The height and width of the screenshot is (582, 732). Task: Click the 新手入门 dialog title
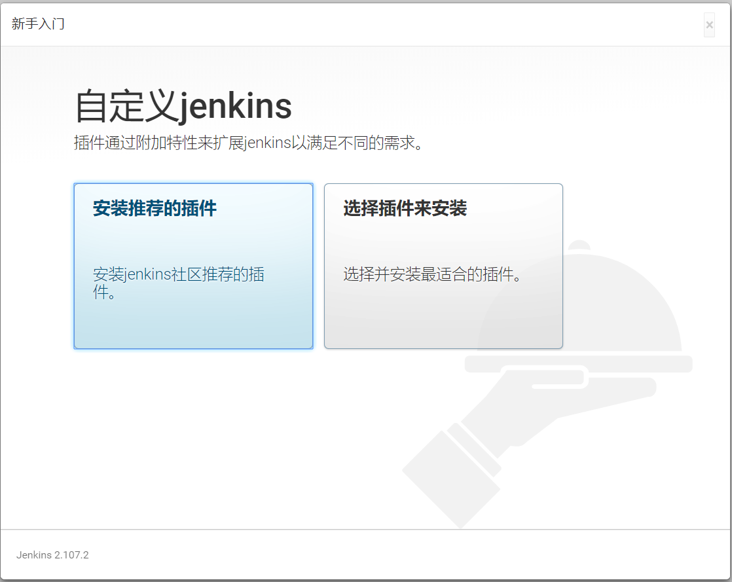tap(38, 25)
